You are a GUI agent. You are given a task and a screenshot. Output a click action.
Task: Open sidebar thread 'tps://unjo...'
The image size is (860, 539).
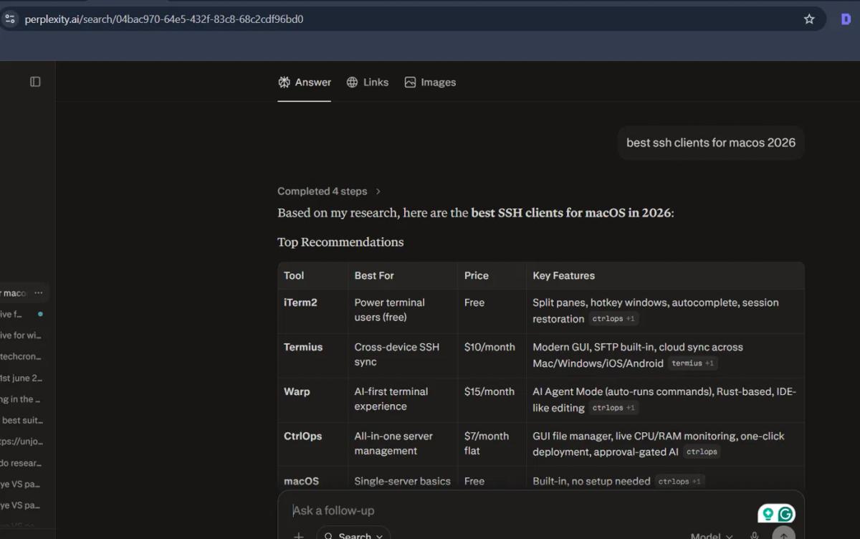[x=21, y=442]
